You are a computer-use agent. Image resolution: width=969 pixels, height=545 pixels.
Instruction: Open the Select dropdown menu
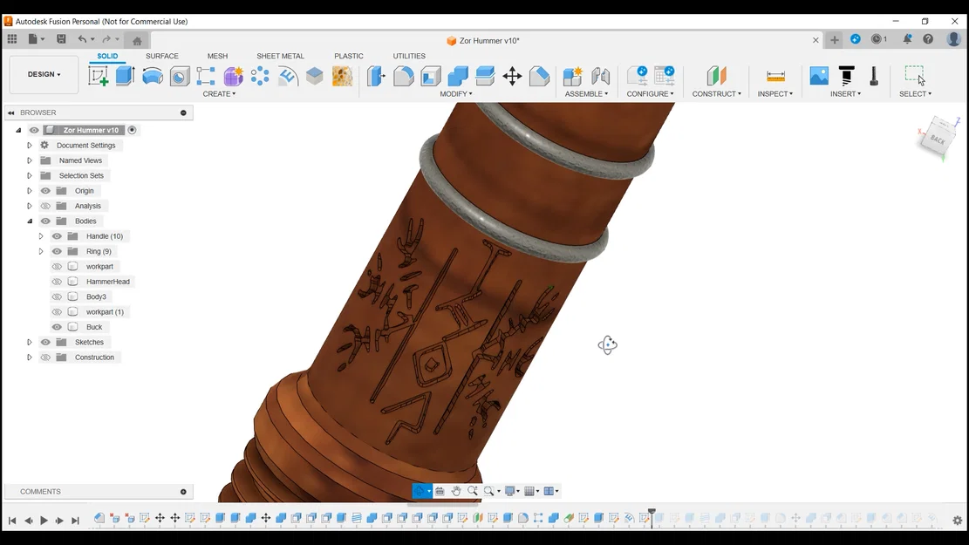(915, 93)
